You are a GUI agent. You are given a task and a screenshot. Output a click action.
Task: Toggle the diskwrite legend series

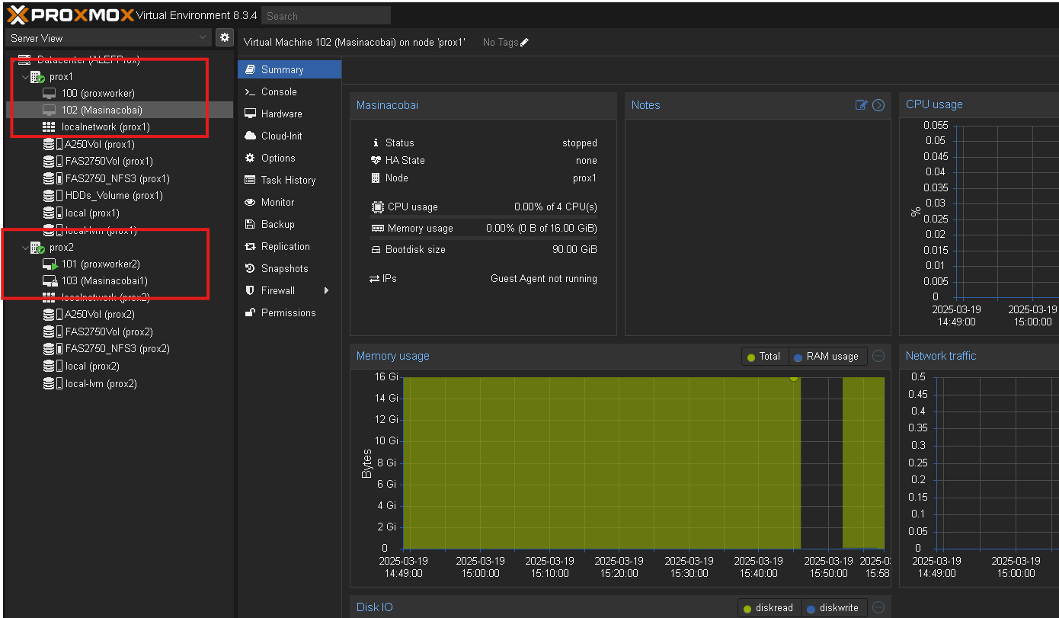coord(833,607)
